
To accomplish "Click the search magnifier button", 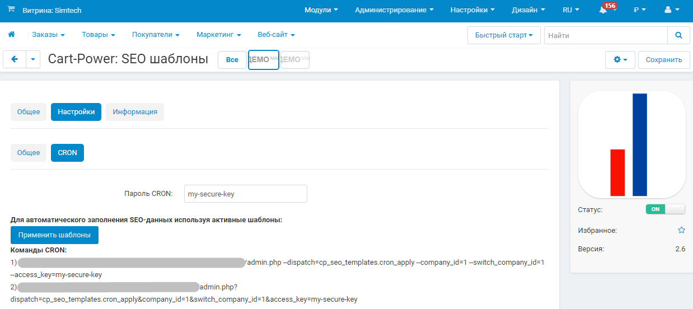I will [x=679, y=35].
